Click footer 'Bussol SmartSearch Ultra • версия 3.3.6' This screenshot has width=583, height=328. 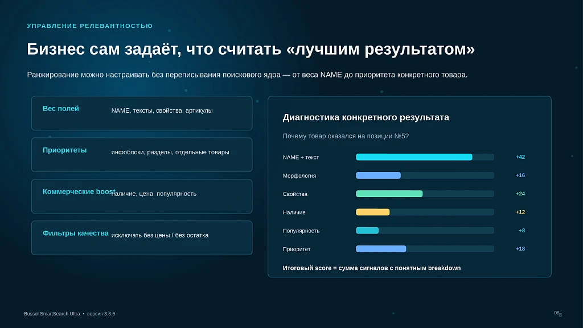[69, 314]
